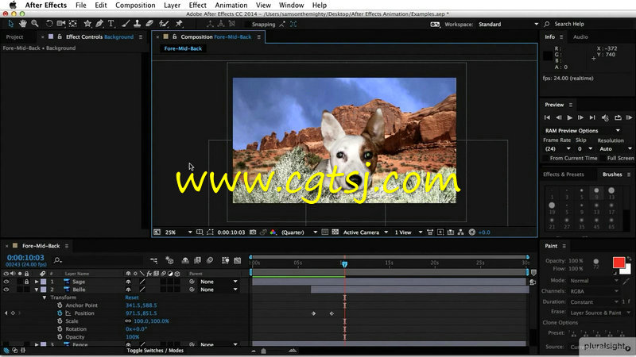Open the composition mini-flowchart in the timeline
This screenshot has height=357, width=636.
(x=153, y=261)
